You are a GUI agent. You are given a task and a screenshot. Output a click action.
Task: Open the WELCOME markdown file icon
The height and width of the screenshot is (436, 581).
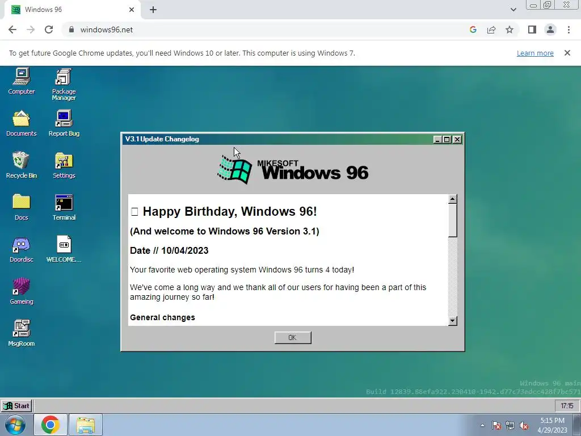point(64,250)
